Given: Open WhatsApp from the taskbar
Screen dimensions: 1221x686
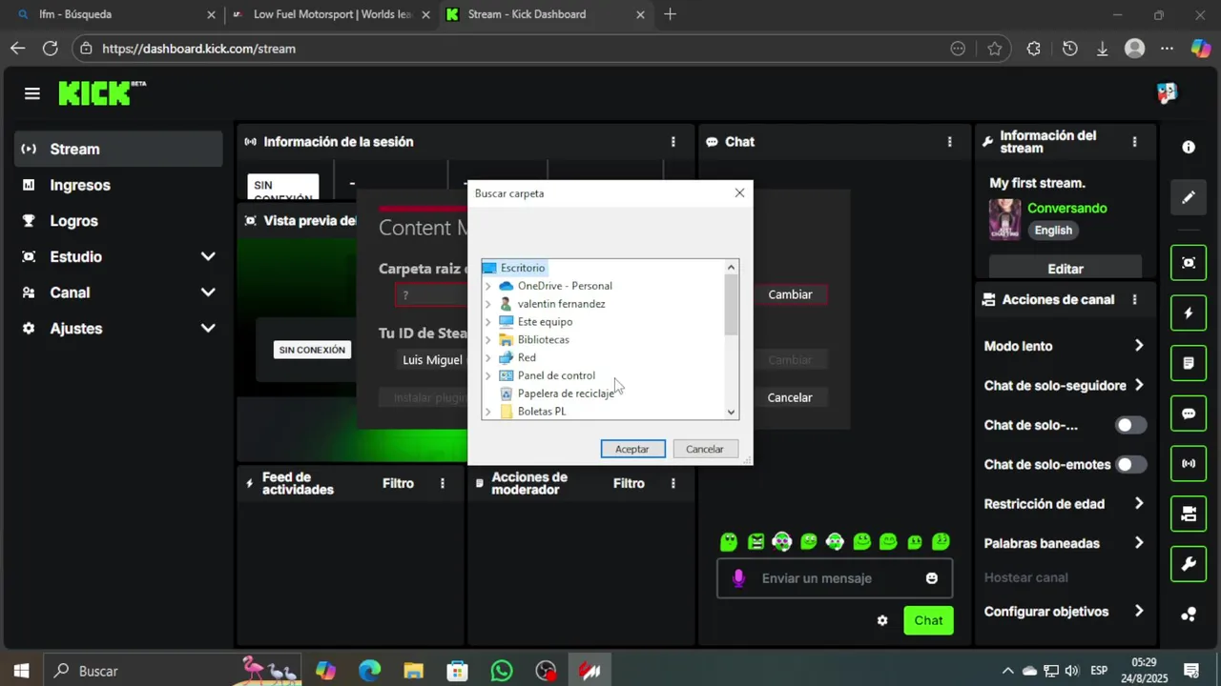Looking at the screenshot, I should [502, 671].
